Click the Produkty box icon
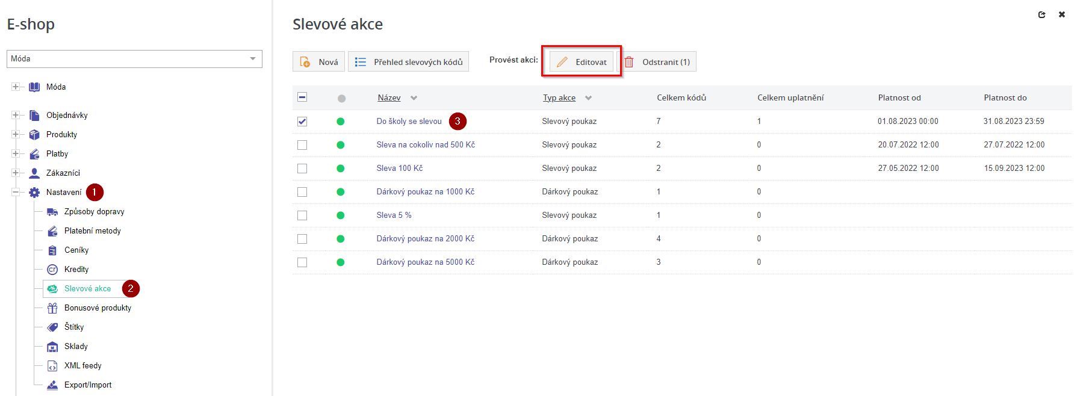Viewport: 1089px width, 396px height. click(x=34, y=134)
